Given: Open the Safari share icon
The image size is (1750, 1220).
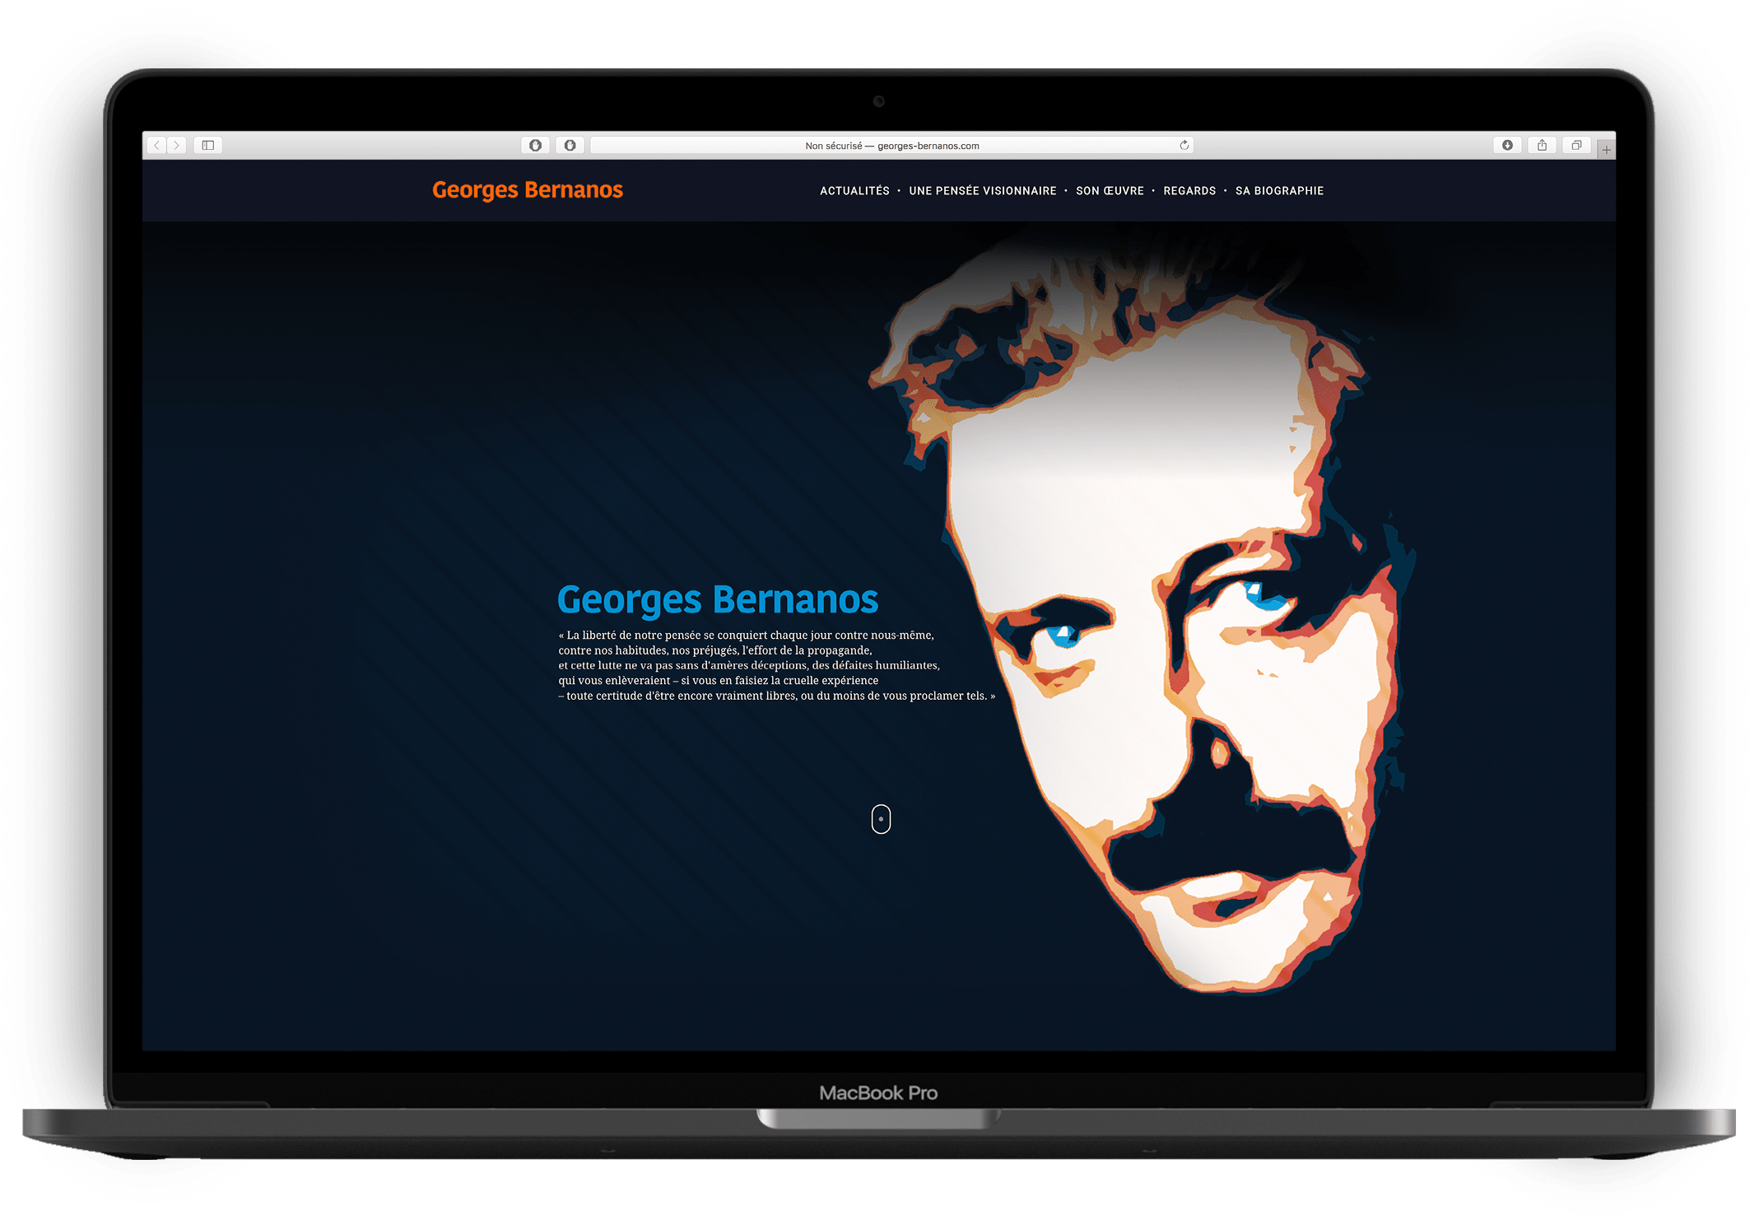Looking at the screenshot, I should pos(1542,146).
